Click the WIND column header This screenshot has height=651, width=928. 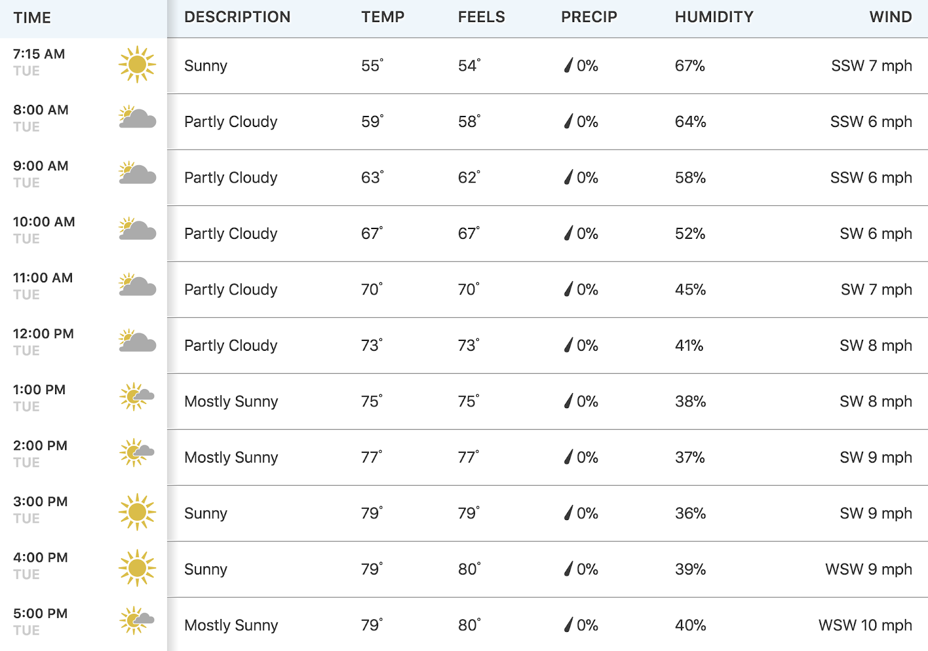click(890, 17)
